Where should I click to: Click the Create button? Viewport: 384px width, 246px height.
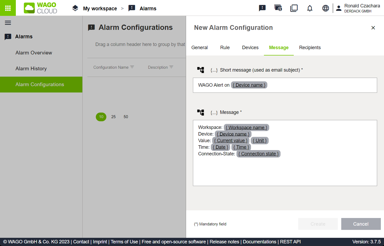pyautogui.click(x=318, y=224)
